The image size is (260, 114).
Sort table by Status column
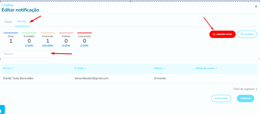click(160, 68)
